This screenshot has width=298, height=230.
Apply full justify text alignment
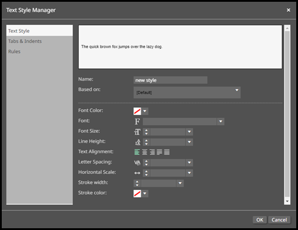(x=167, y=152)
